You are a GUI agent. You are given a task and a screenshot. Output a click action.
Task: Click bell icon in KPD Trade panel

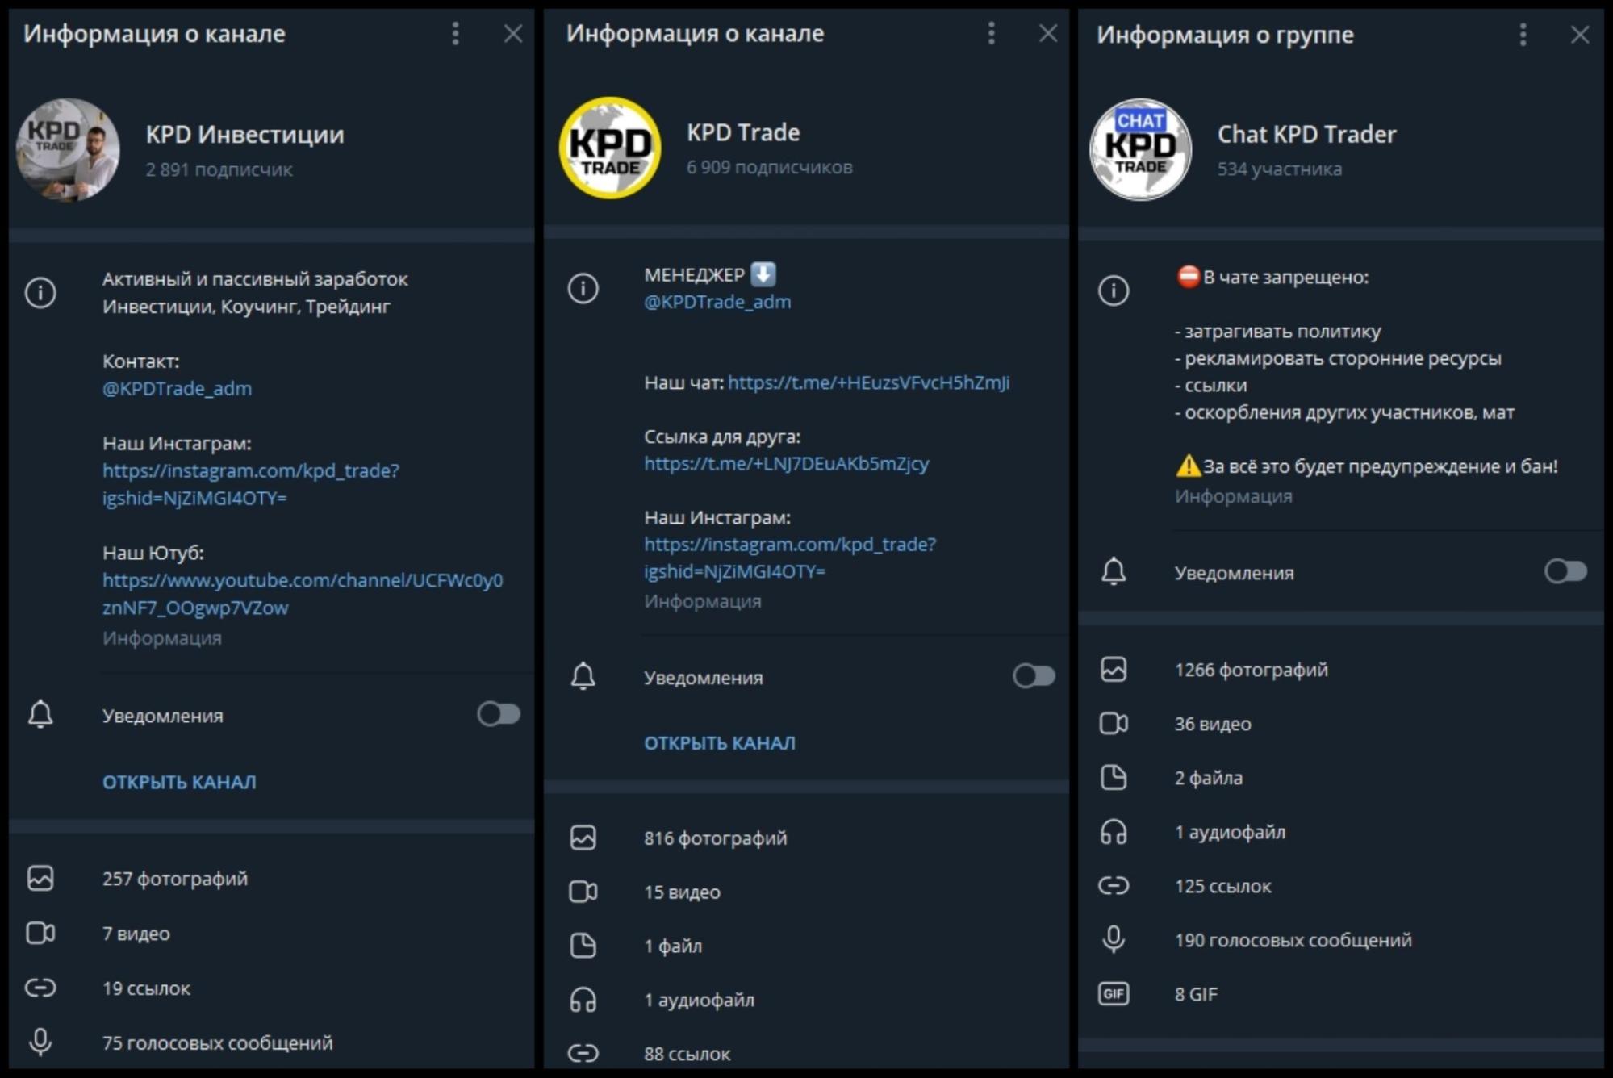583,676
